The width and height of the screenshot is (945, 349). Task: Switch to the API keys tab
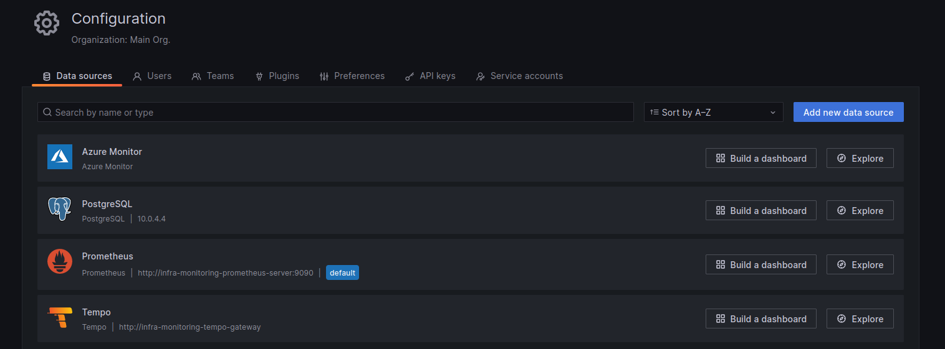pos(430,76)
